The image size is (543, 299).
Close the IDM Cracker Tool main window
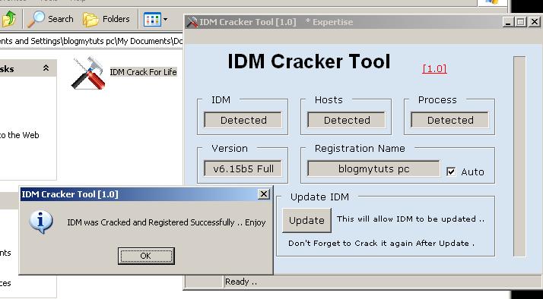(535, 22)
